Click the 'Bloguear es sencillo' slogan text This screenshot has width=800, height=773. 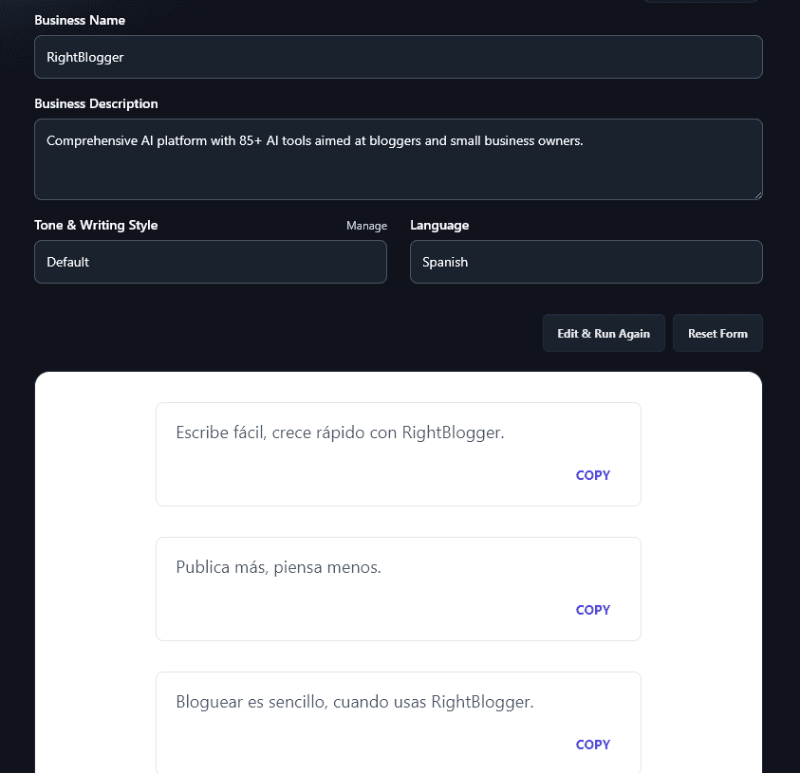coord(355,703)
